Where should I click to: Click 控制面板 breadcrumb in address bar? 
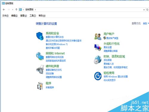point(30,10)
